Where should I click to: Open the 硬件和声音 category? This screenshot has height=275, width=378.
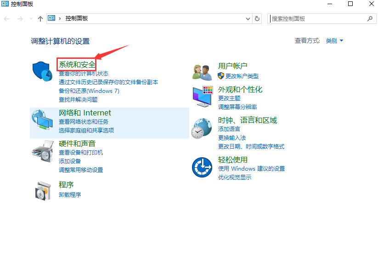(x=77, y=143)
